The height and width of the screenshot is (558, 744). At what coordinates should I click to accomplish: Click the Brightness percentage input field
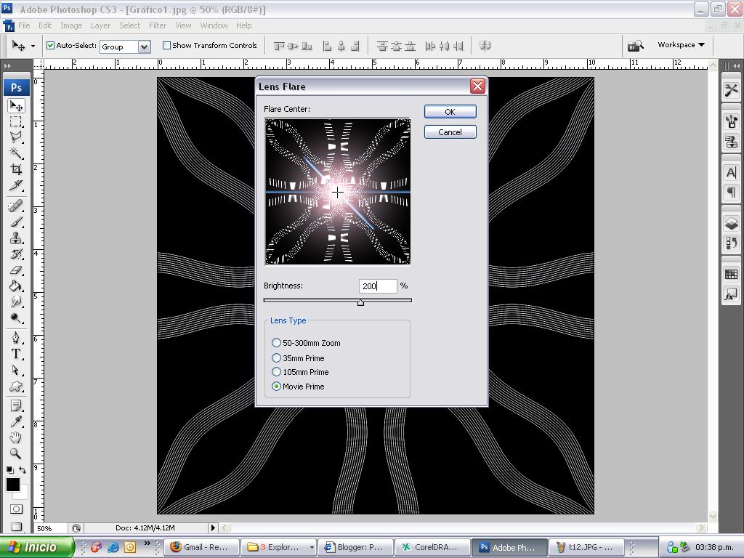pyautogui.click(x=378, y=286)
